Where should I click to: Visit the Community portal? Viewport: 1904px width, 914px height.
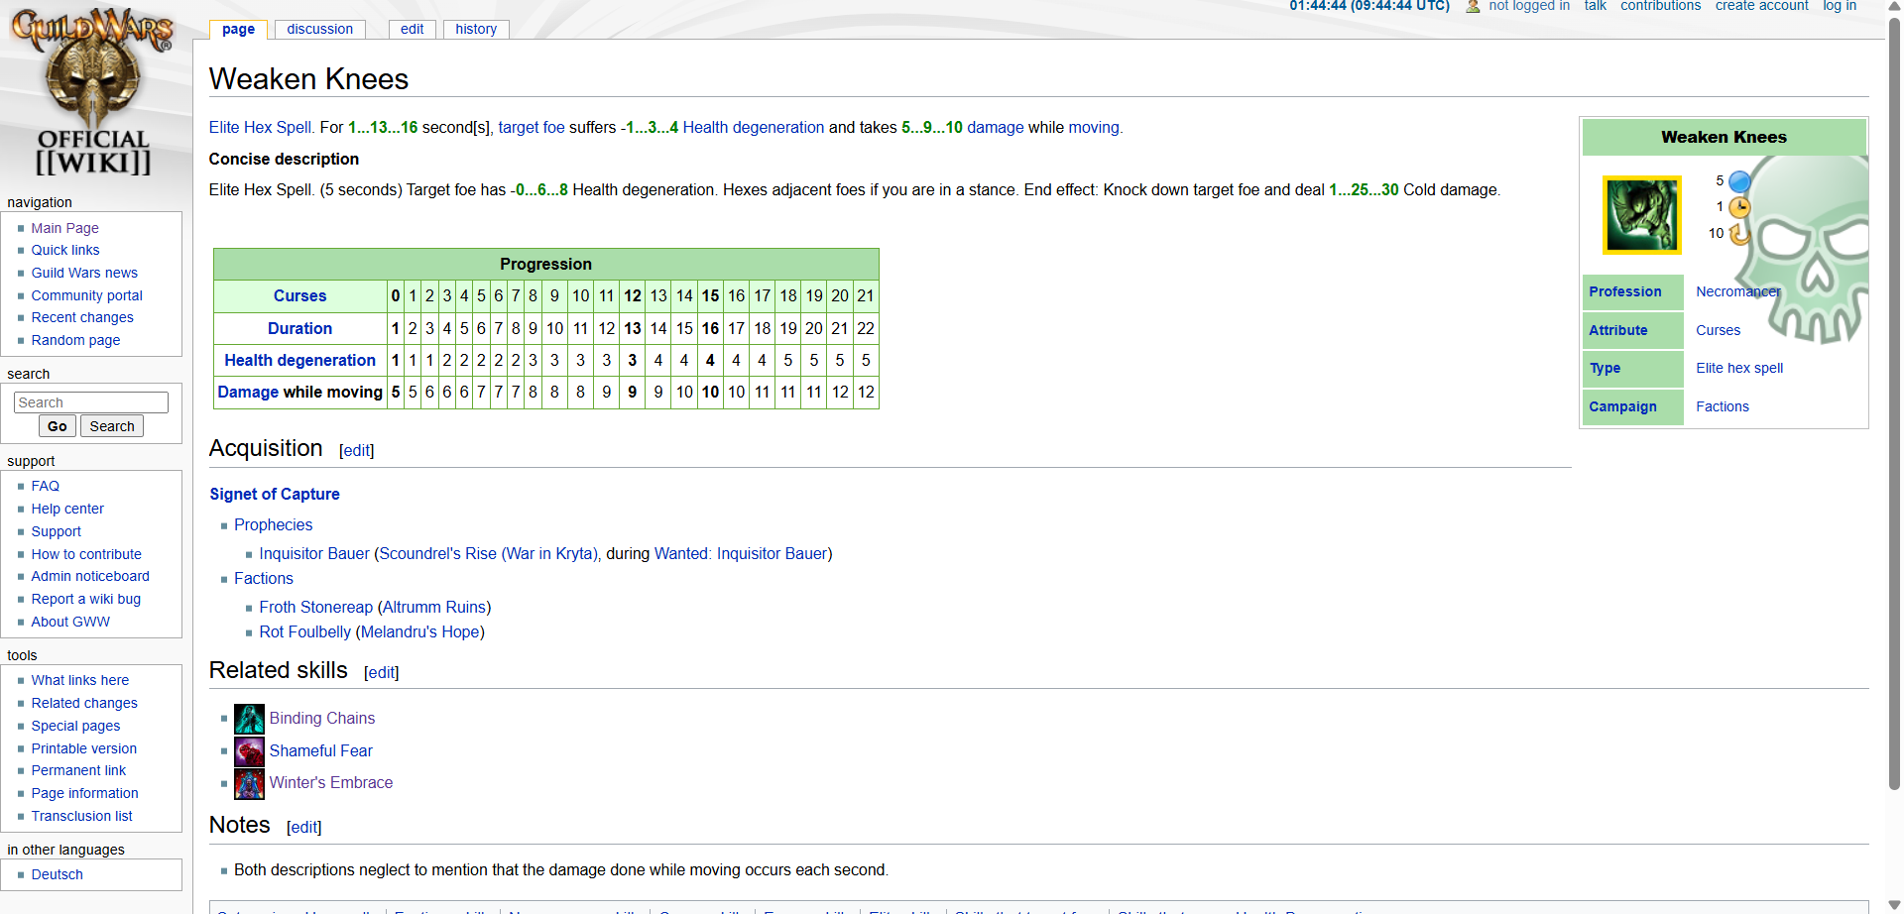point(86,295)
